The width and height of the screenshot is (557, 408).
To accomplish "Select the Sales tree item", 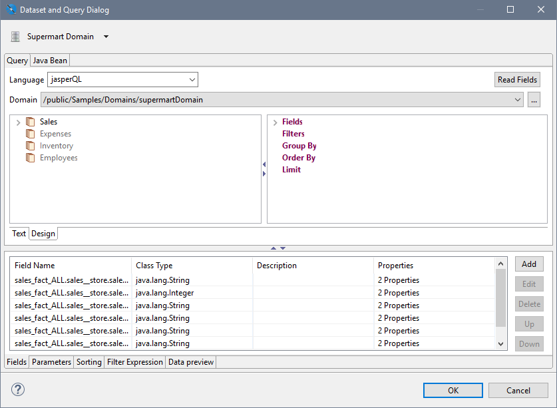I will (49, 122).
